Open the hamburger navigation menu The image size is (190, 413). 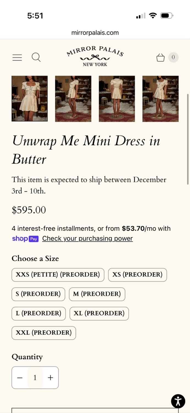pyautogui.click(x=17, y=57)
